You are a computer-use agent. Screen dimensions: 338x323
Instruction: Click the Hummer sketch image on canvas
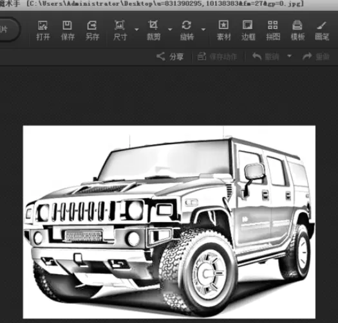[x=169, y=222]
